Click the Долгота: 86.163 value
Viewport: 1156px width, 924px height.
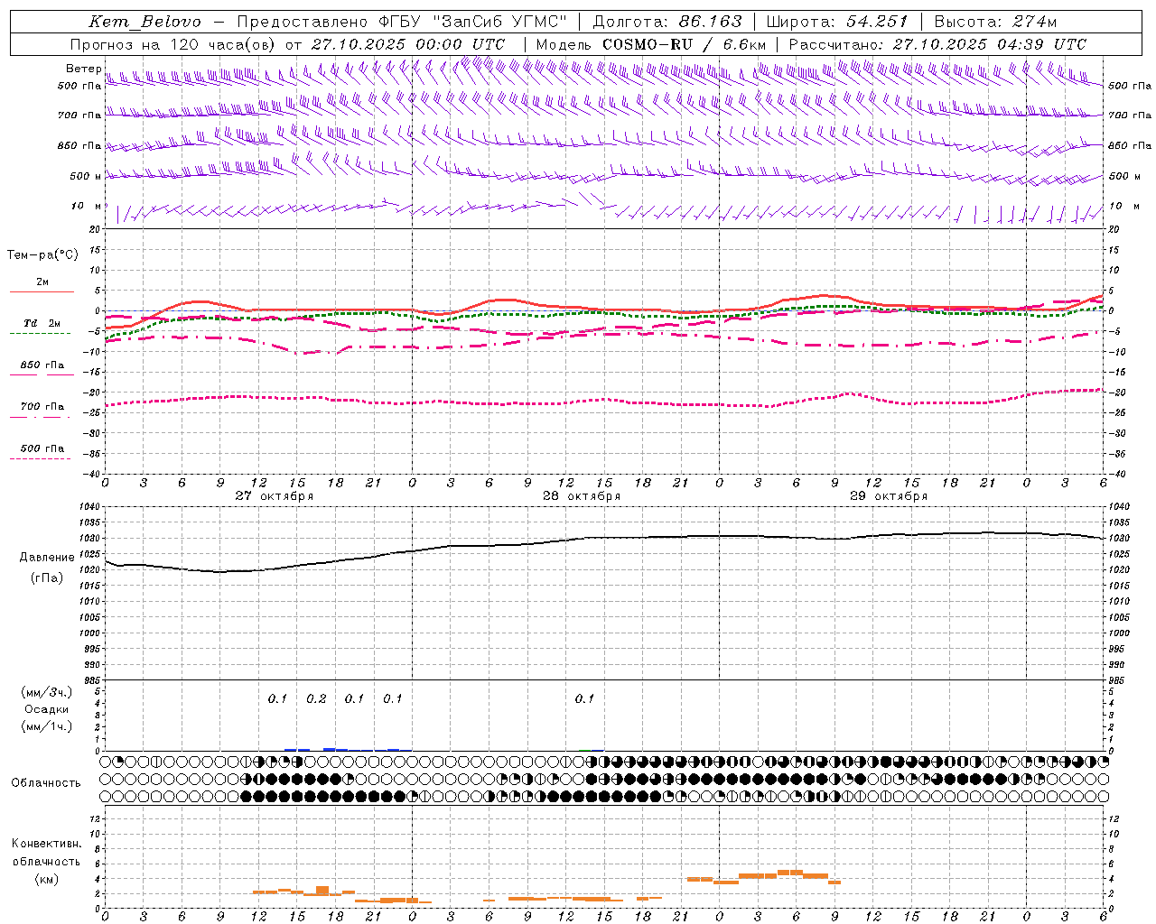667,22
